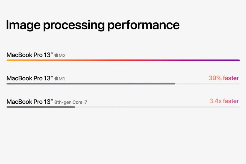246x164 pixels.
Task: Click the word 'processing' in the heading
Action: point(74,25)
